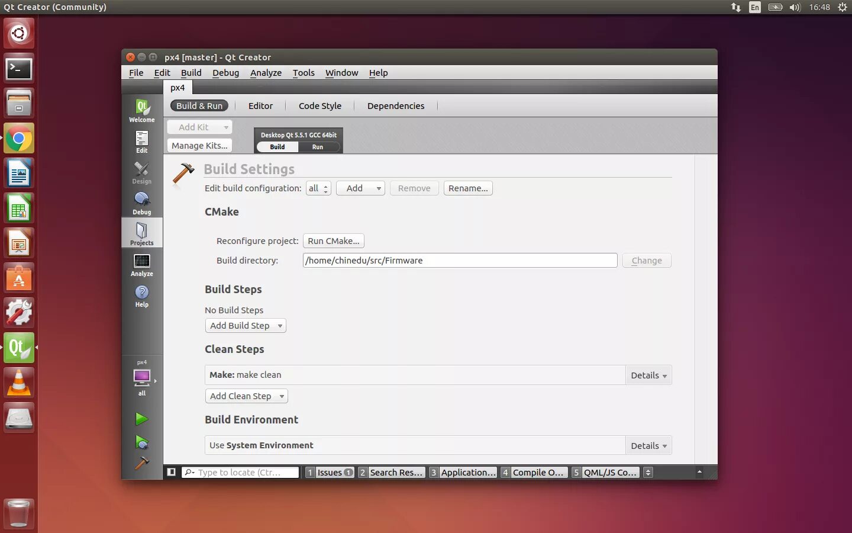This screenshot has height=533, width=852.
Task: Open network indicator in top bar
Action: pyautogui.click(x=736, y=7)
